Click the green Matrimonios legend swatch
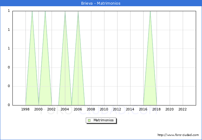 pyautogui.click(x=89, y=120)
